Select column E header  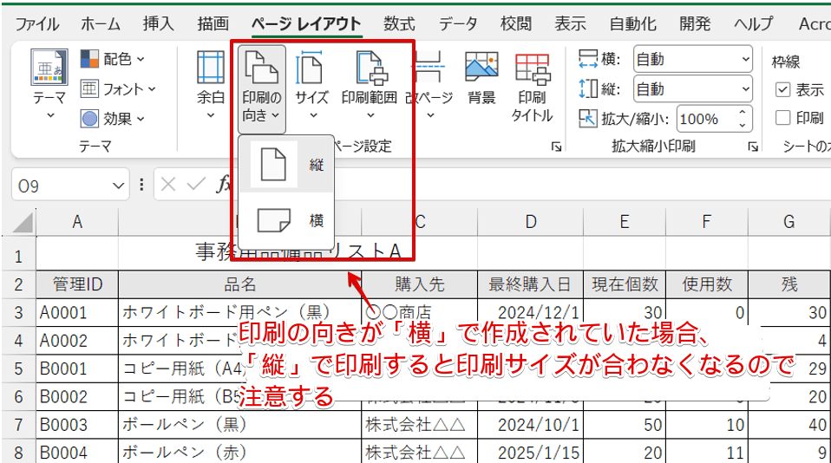tap(625, 221)
